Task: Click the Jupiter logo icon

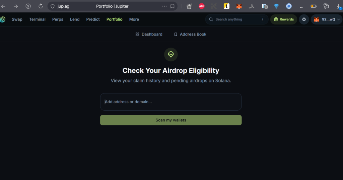Action: click(x=3, y=19)
